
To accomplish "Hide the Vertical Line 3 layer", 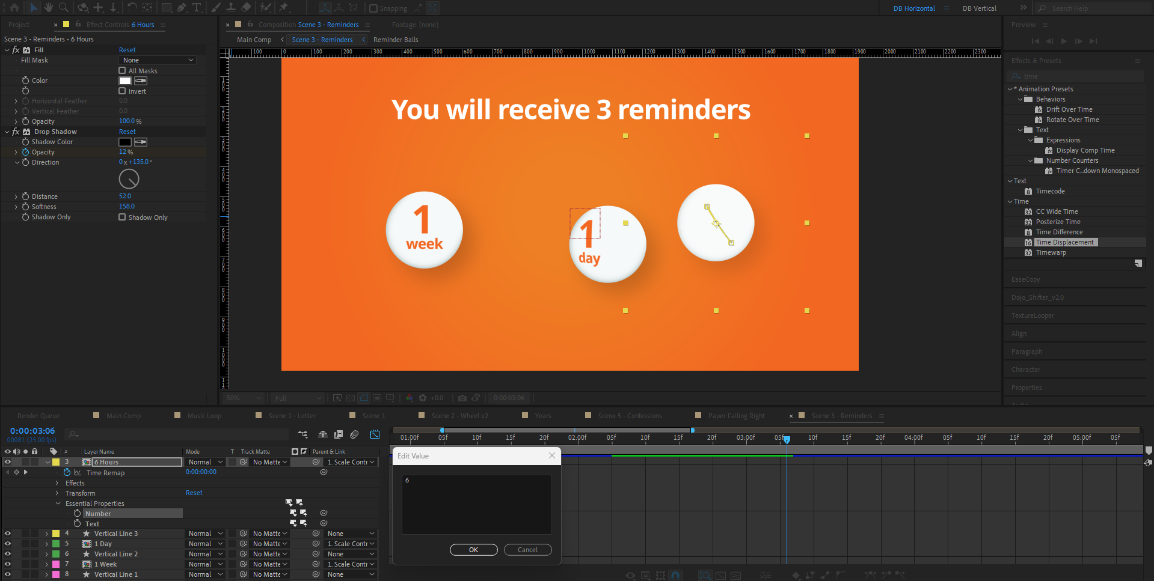I will [x=7, y=534].
